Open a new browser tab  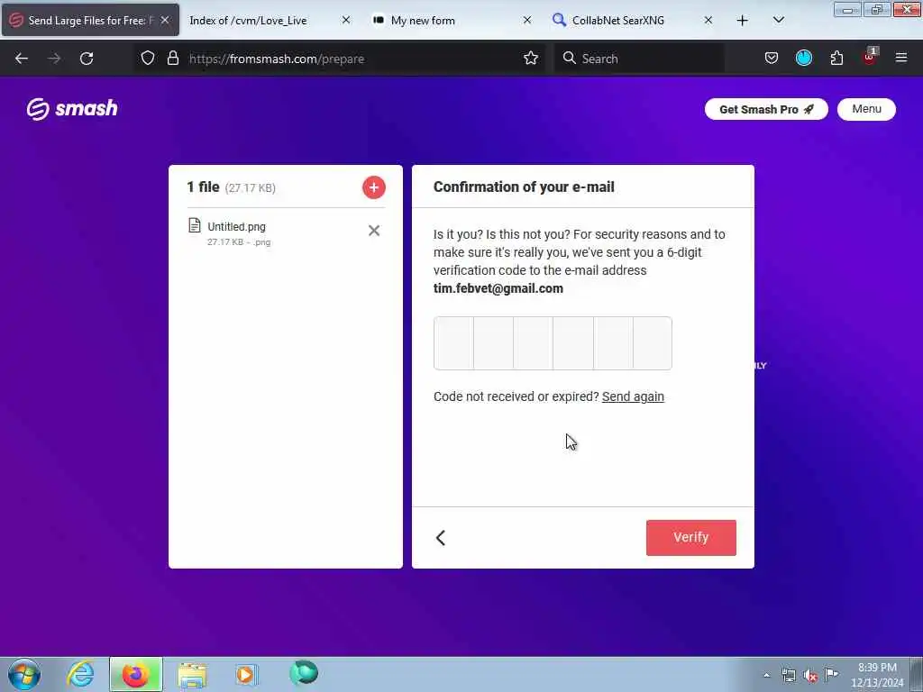[743, 20]
